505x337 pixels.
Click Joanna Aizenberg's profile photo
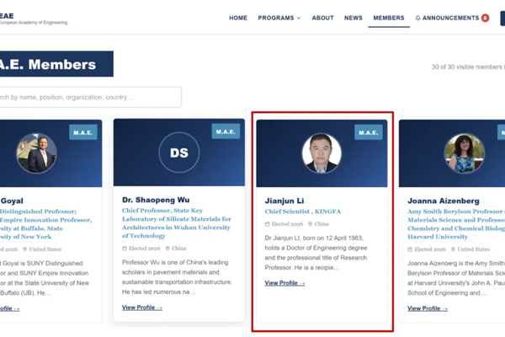pos(464,153)
